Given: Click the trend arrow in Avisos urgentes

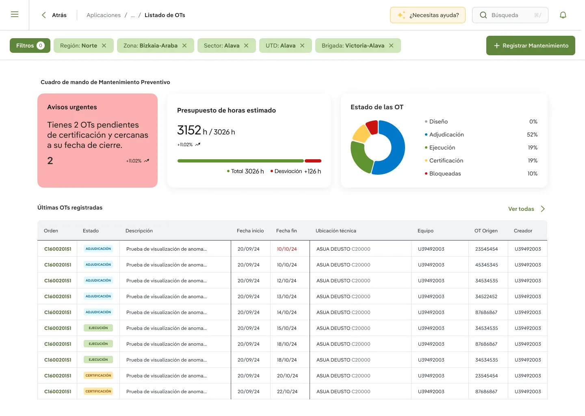Looking at the screenshot, I should (x=147, y=161).
